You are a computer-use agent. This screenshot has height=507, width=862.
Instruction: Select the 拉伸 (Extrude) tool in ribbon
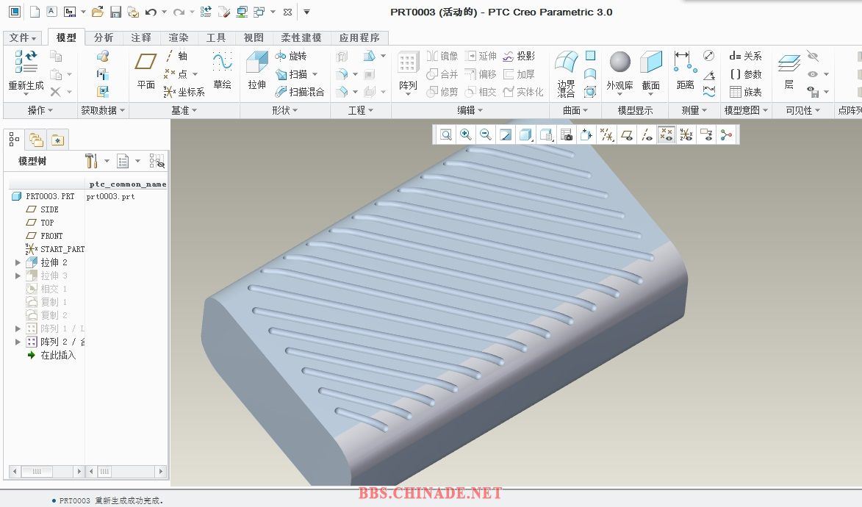pyautogui.click(x=256, y=72)
